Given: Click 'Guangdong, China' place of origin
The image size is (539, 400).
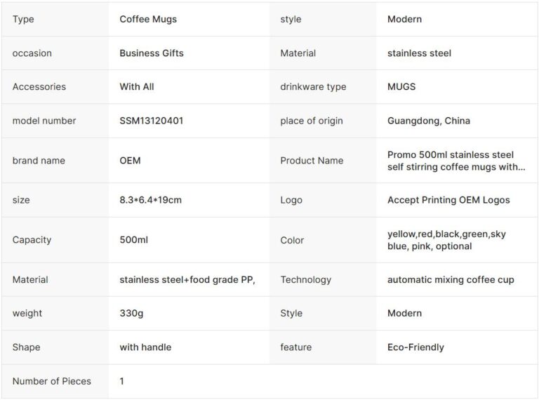Looking at the screenshot, I should (x=429, y=121).
